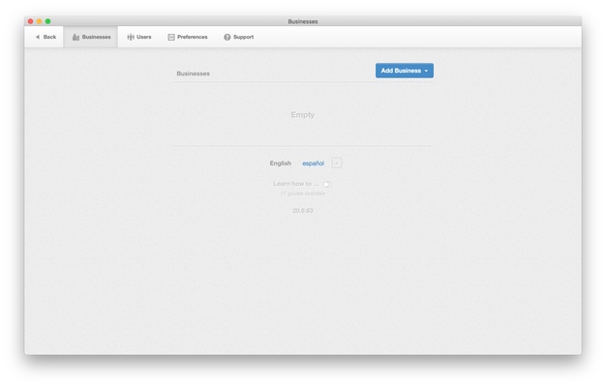The height and width of the screenshot is (387, 606).
Task: Expand the Add Business dropdown button
Action: tap(405, 71)
